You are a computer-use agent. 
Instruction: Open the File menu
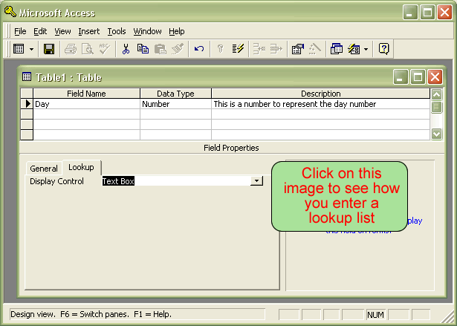pos(20,31)
